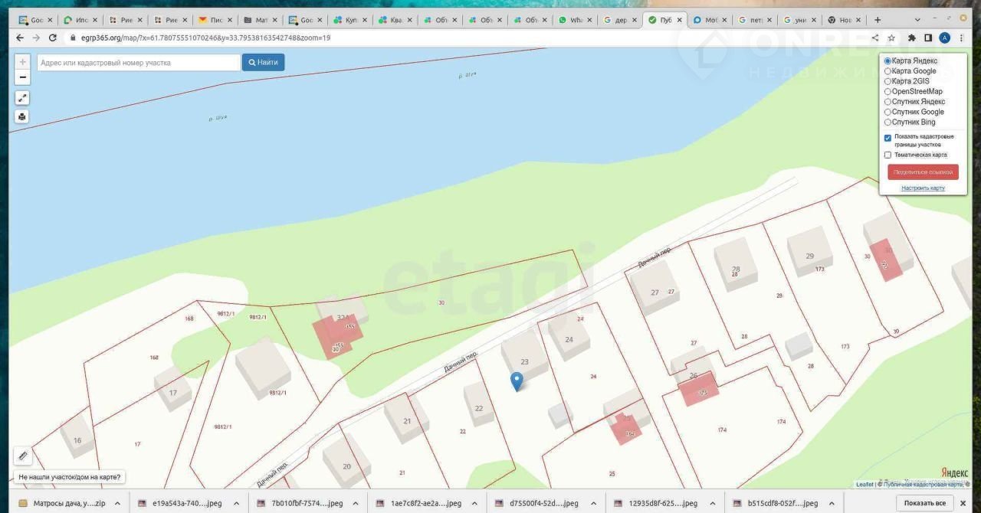Select Спутник Google radio option
Viewport: 981px width, 513px height.
coord(887,112)
